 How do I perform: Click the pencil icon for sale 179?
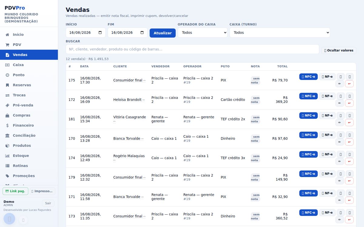340,181
